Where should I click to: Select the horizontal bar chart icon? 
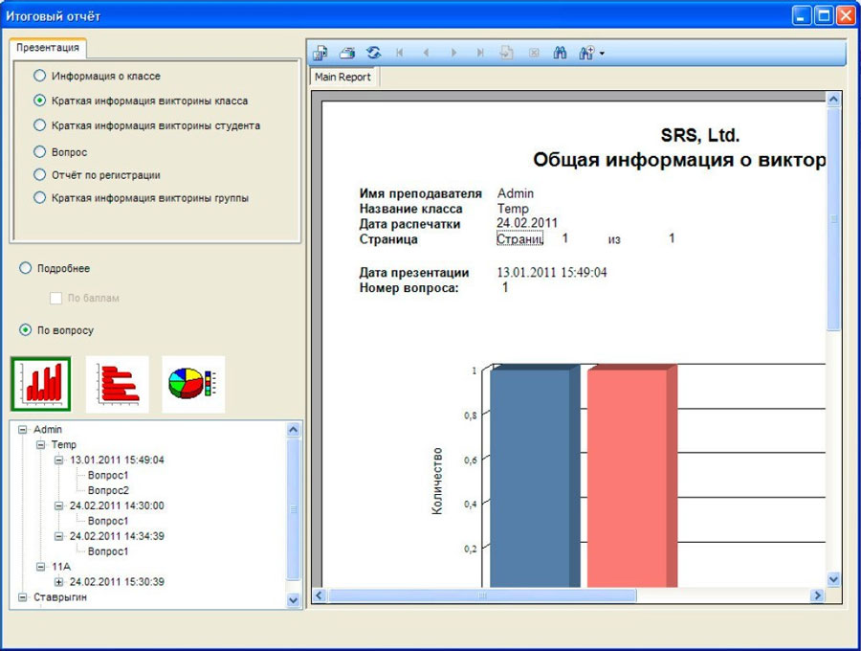pos(117,384)
